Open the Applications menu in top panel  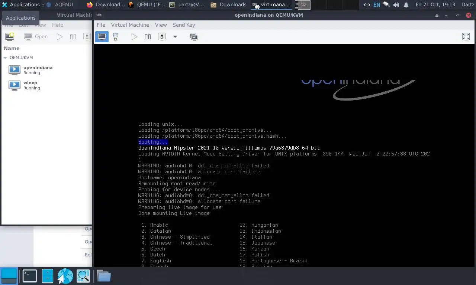pyautogui.click(x=21, y=4)
